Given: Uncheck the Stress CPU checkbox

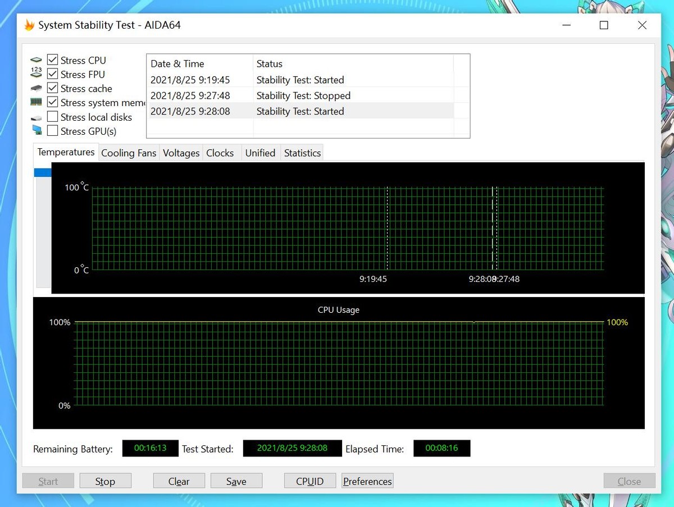Looking at the screenshot, I should coord(52,60).
